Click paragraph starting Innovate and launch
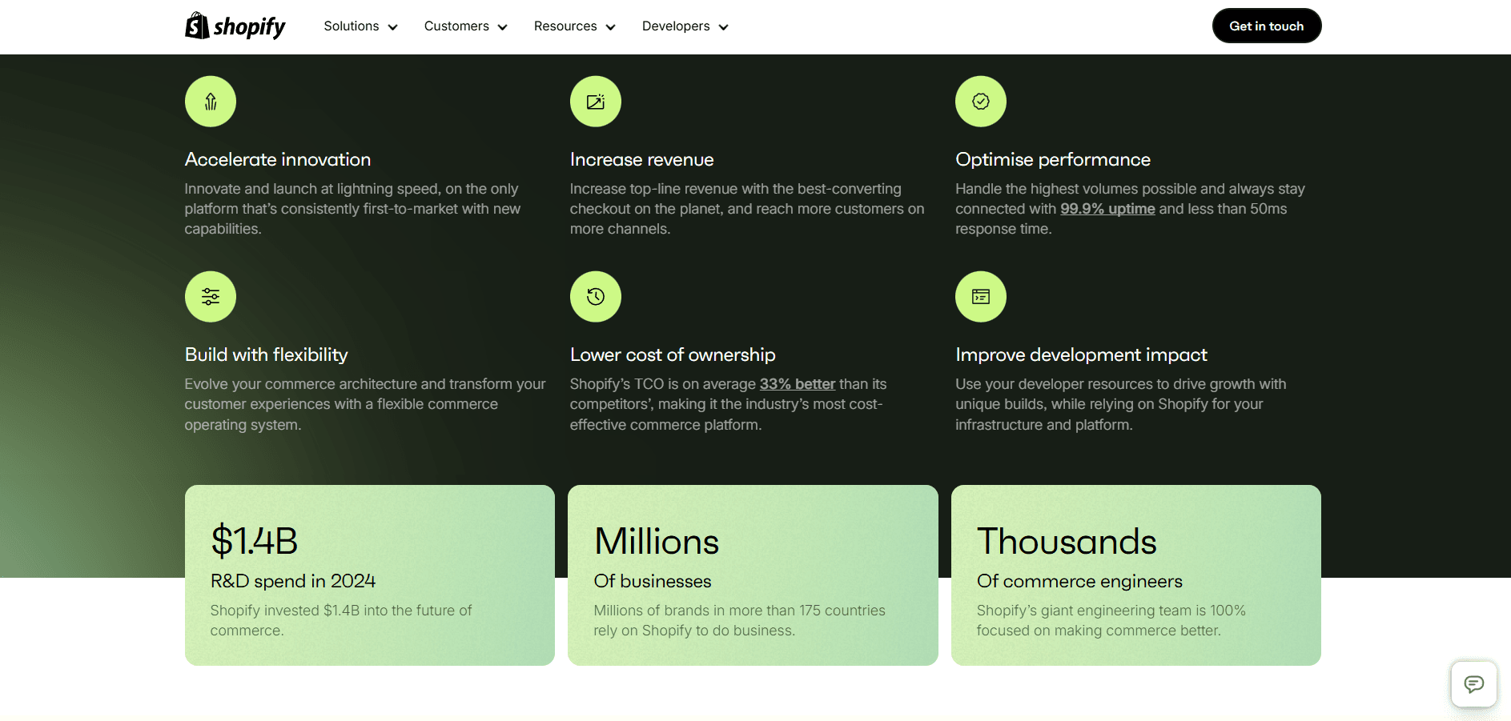This screenshot has width=1511, height=721. click(352, 209)
